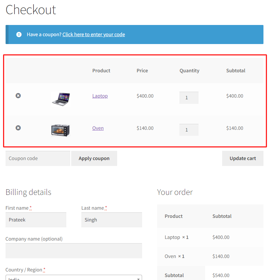Open the Laptop product thumbnail

(60, 99)
